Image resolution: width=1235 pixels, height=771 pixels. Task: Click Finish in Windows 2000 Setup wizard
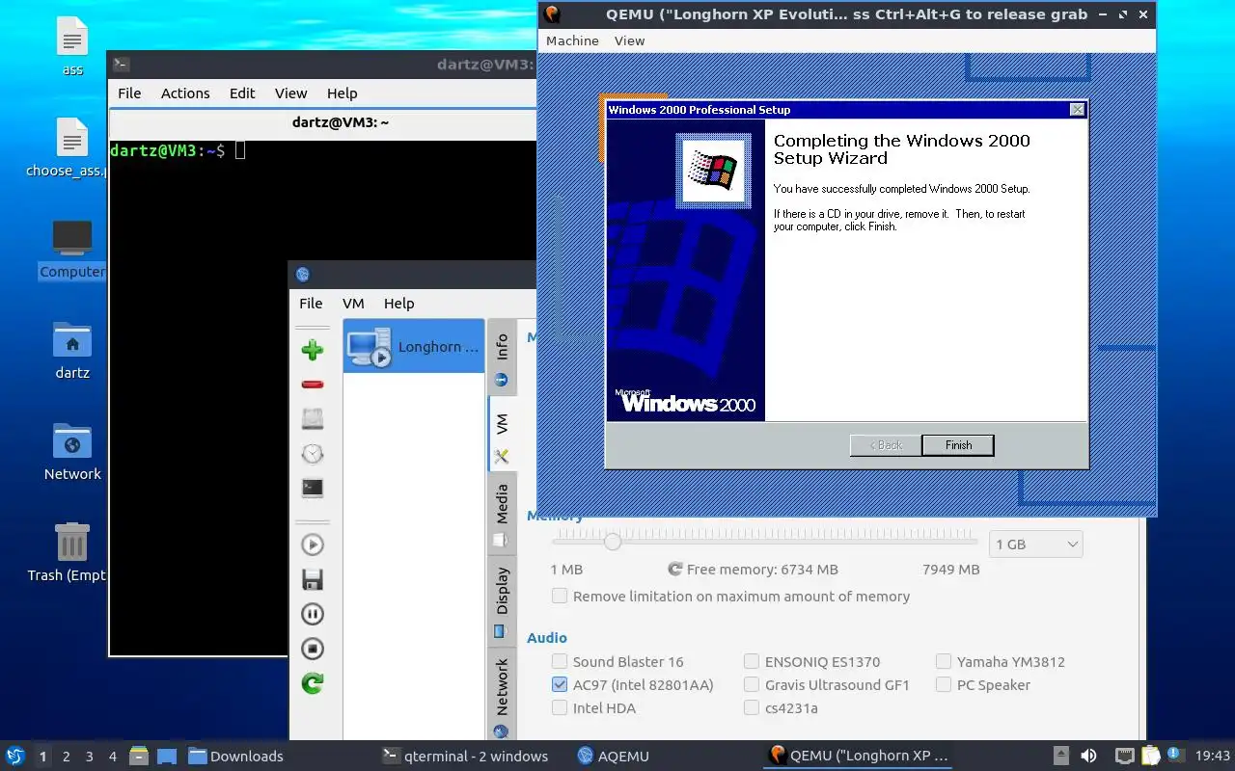tap(958, 445)
